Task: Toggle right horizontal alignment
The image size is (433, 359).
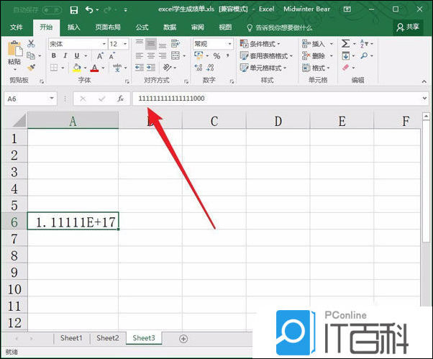Action: (x=163, y=56)
